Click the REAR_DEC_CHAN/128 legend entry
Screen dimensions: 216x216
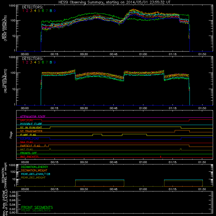tap(36, 174)
